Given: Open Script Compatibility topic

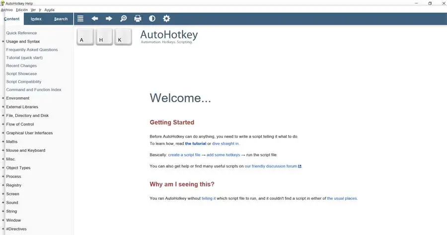Looking at the screenshot, I should coord(24,82).
